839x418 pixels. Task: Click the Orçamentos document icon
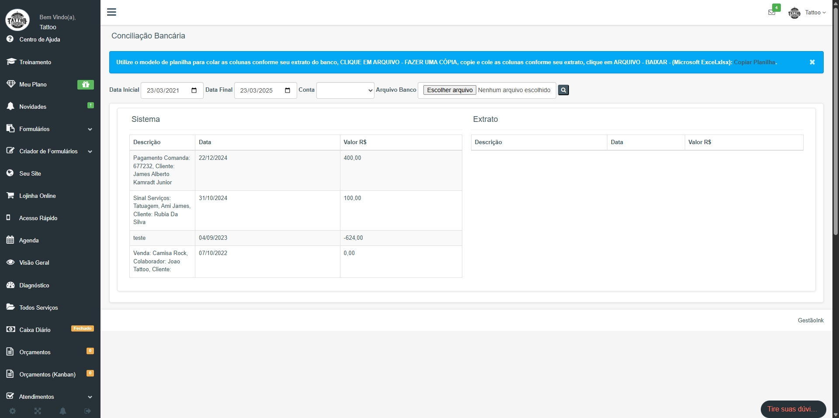coord(10,352)
